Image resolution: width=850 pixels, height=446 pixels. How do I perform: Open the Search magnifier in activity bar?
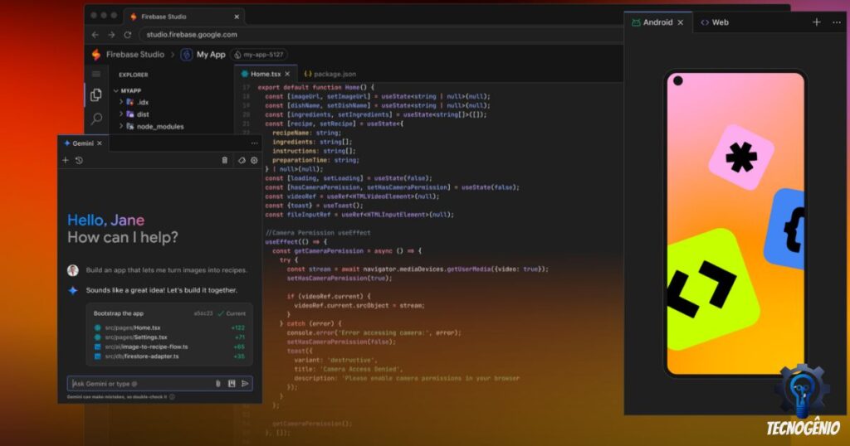pyautogui.click(x=96, y=119)
